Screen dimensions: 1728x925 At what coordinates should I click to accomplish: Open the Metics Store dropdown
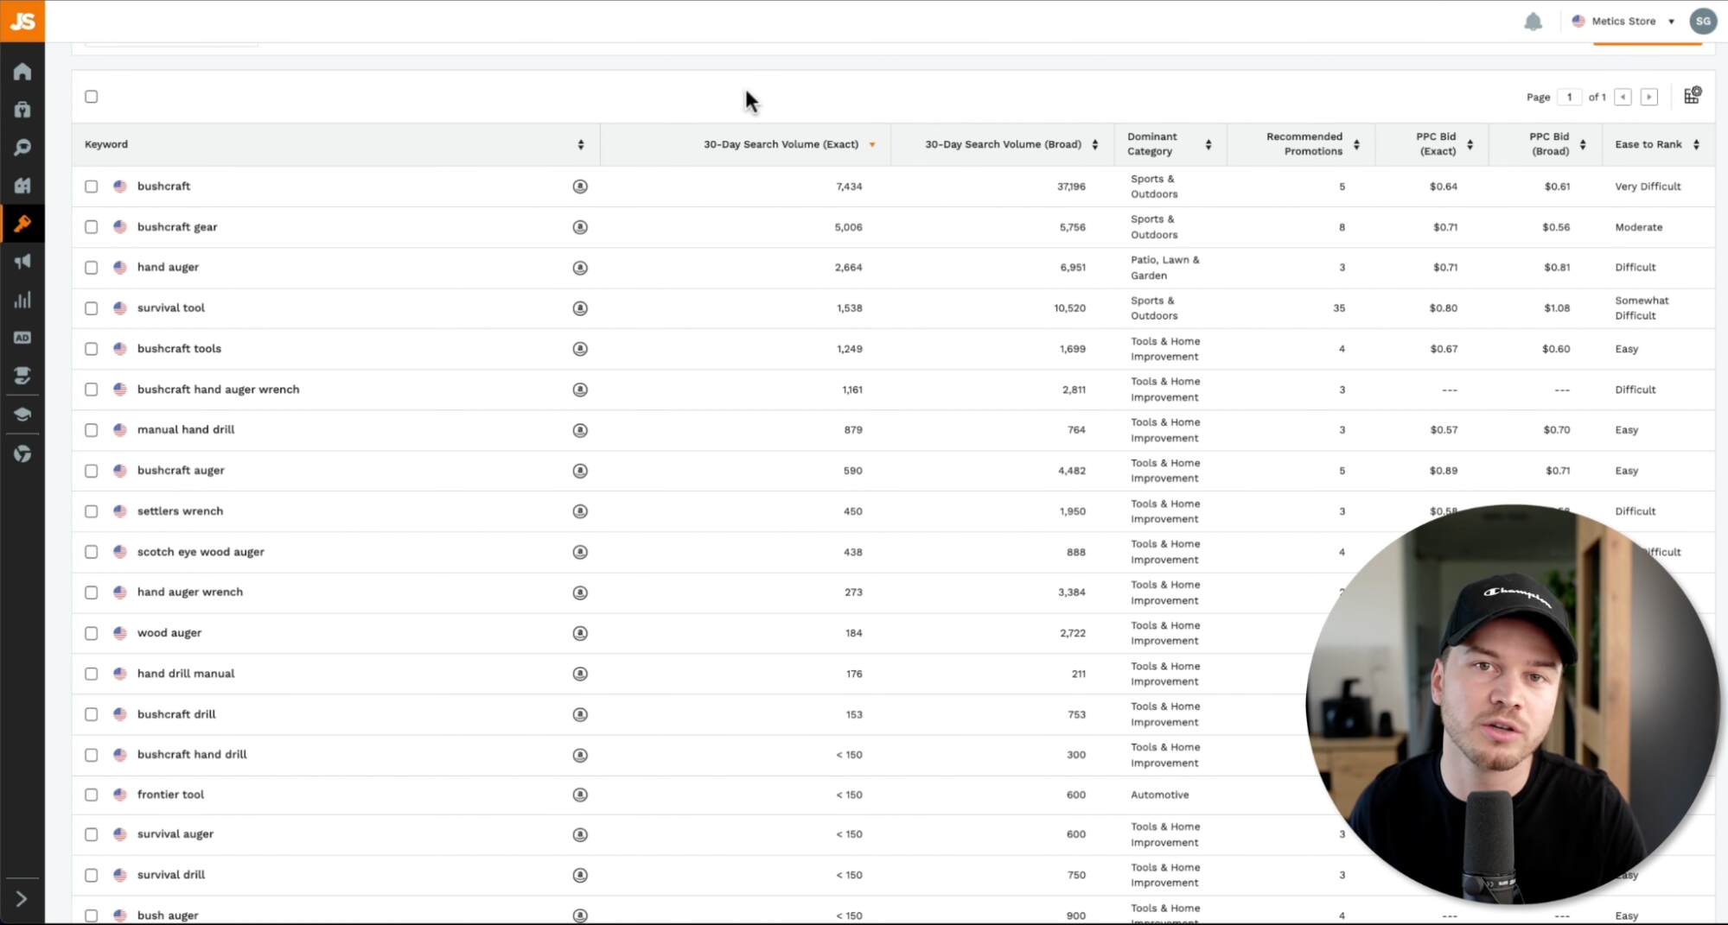pos(1623,22)
